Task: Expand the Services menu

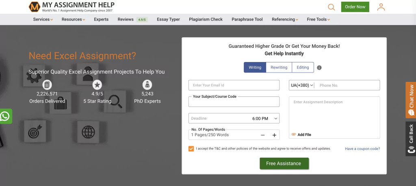Action: click(43, 19)
